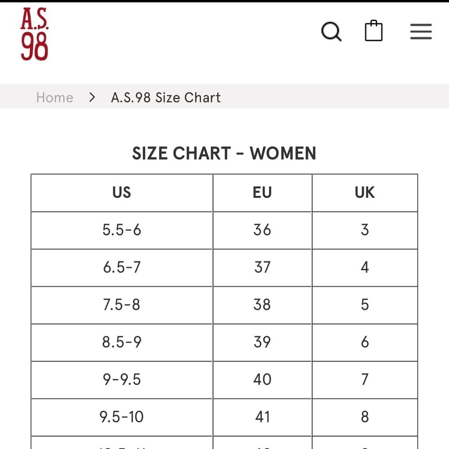449x449 pixels.
Task: Open the hamburger menu
Action: click(x=421, y=31)
